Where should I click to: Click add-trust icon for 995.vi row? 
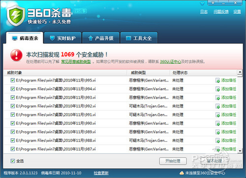(217, 80)
